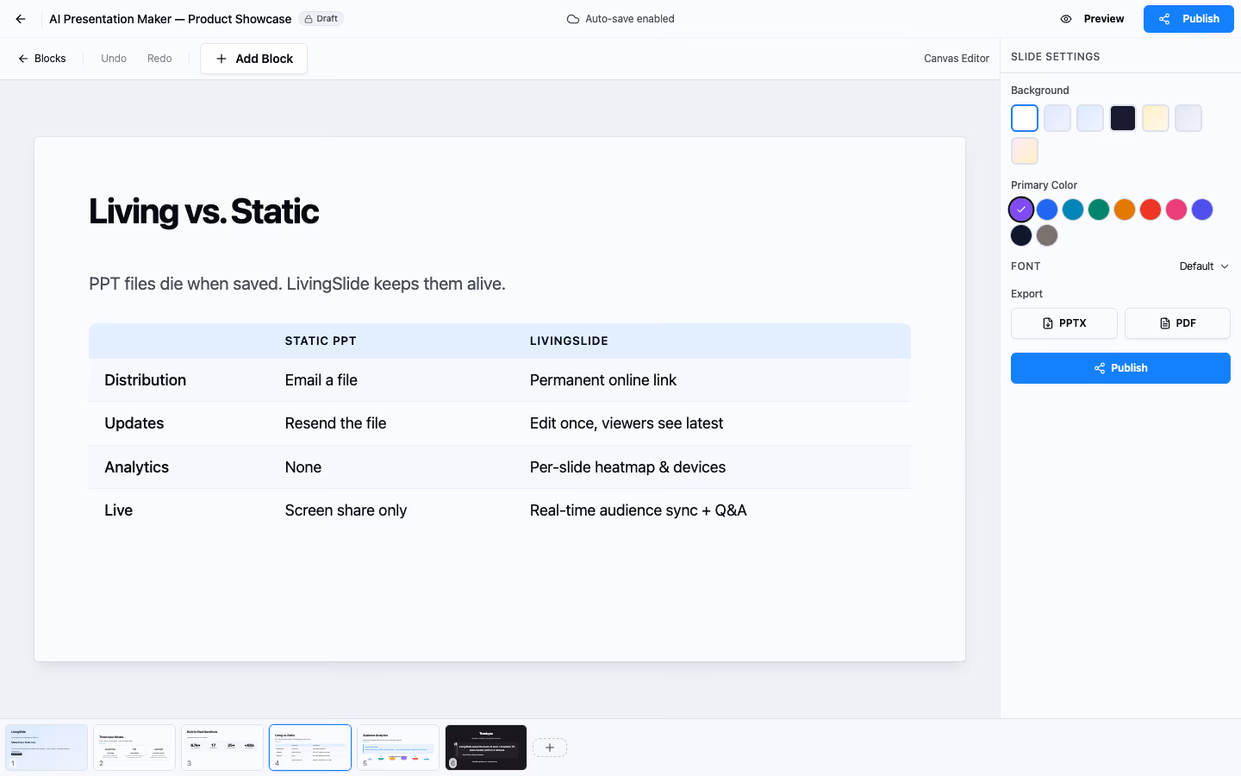The image size is (1241, 776).
Task: Click Publish in the Slide Settings panel
Action: pyautogui.click(x=1120, y=368)
